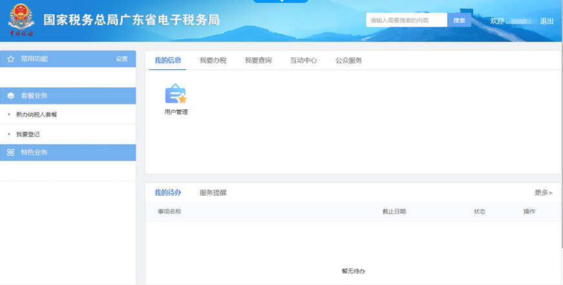Select the 我的待办 tab
Screen dimensions: 563x285
pyautogui.click(x=167, y=193)
